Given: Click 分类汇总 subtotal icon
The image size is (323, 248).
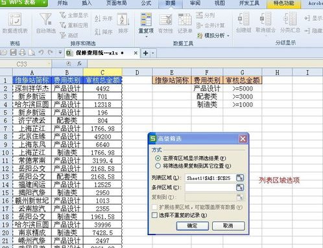Looking at the screenshot, I should (290, 23).
